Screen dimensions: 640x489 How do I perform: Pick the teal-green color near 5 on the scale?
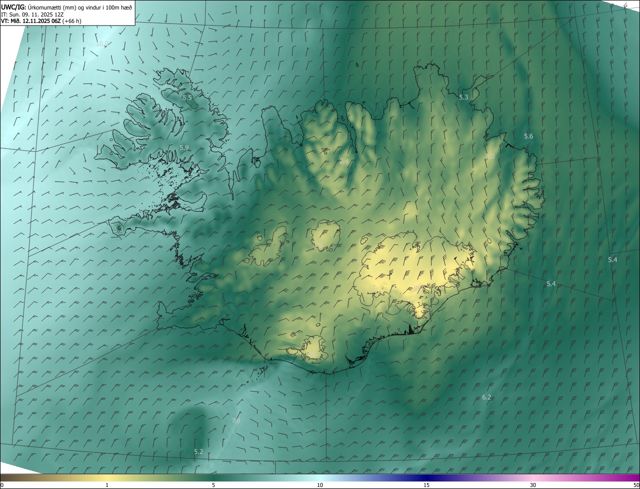[x=213, y=477]
